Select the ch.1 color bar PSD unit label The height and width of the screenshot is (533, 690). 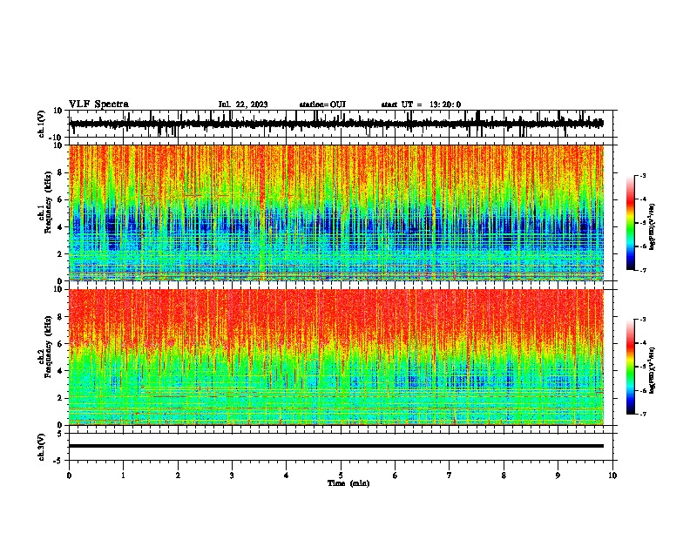pyautogui.click(x=653, y=226)
